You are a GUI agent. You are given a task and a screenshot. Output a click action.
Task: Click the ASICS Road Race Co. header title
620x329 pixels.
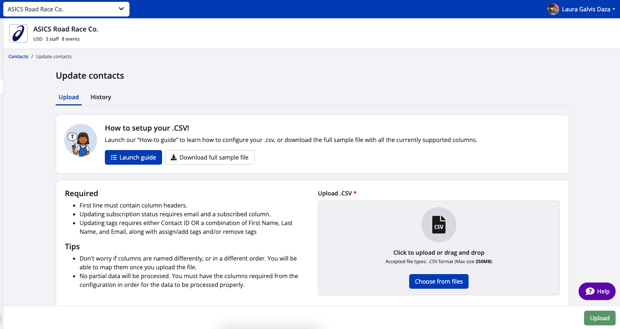click(66, 29)
